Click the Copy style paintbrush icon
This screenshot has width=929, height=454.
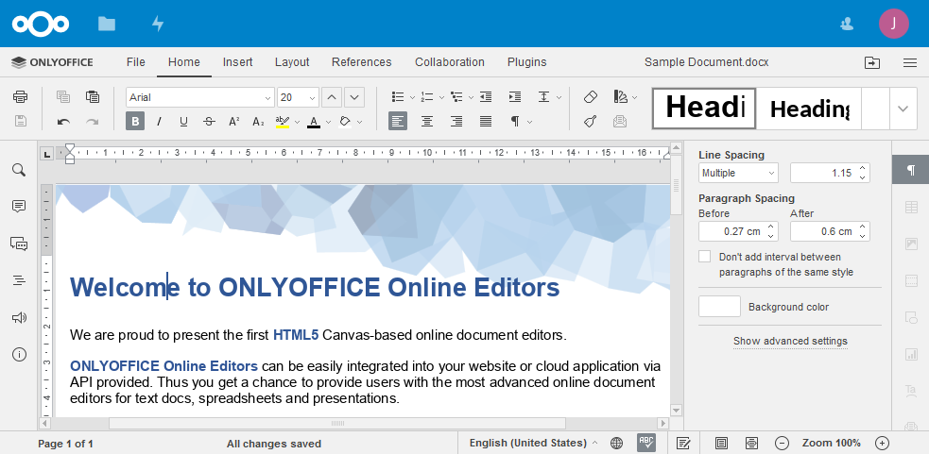[x=591, y=122]
